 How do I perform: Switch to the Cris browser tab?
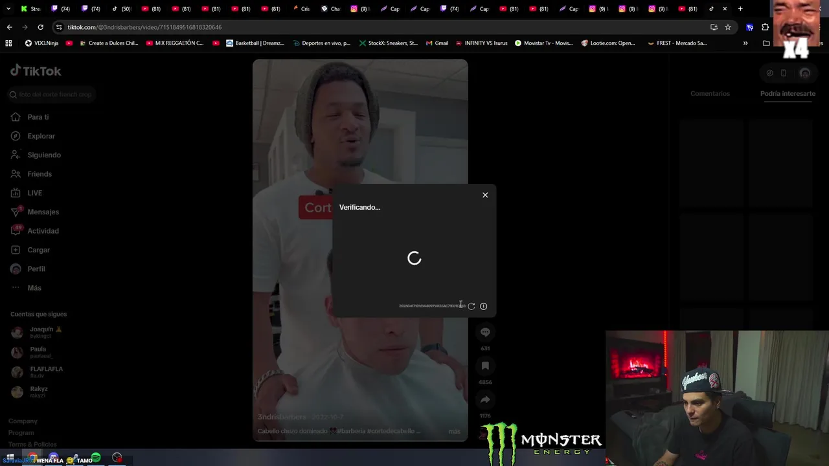[301, 9]
